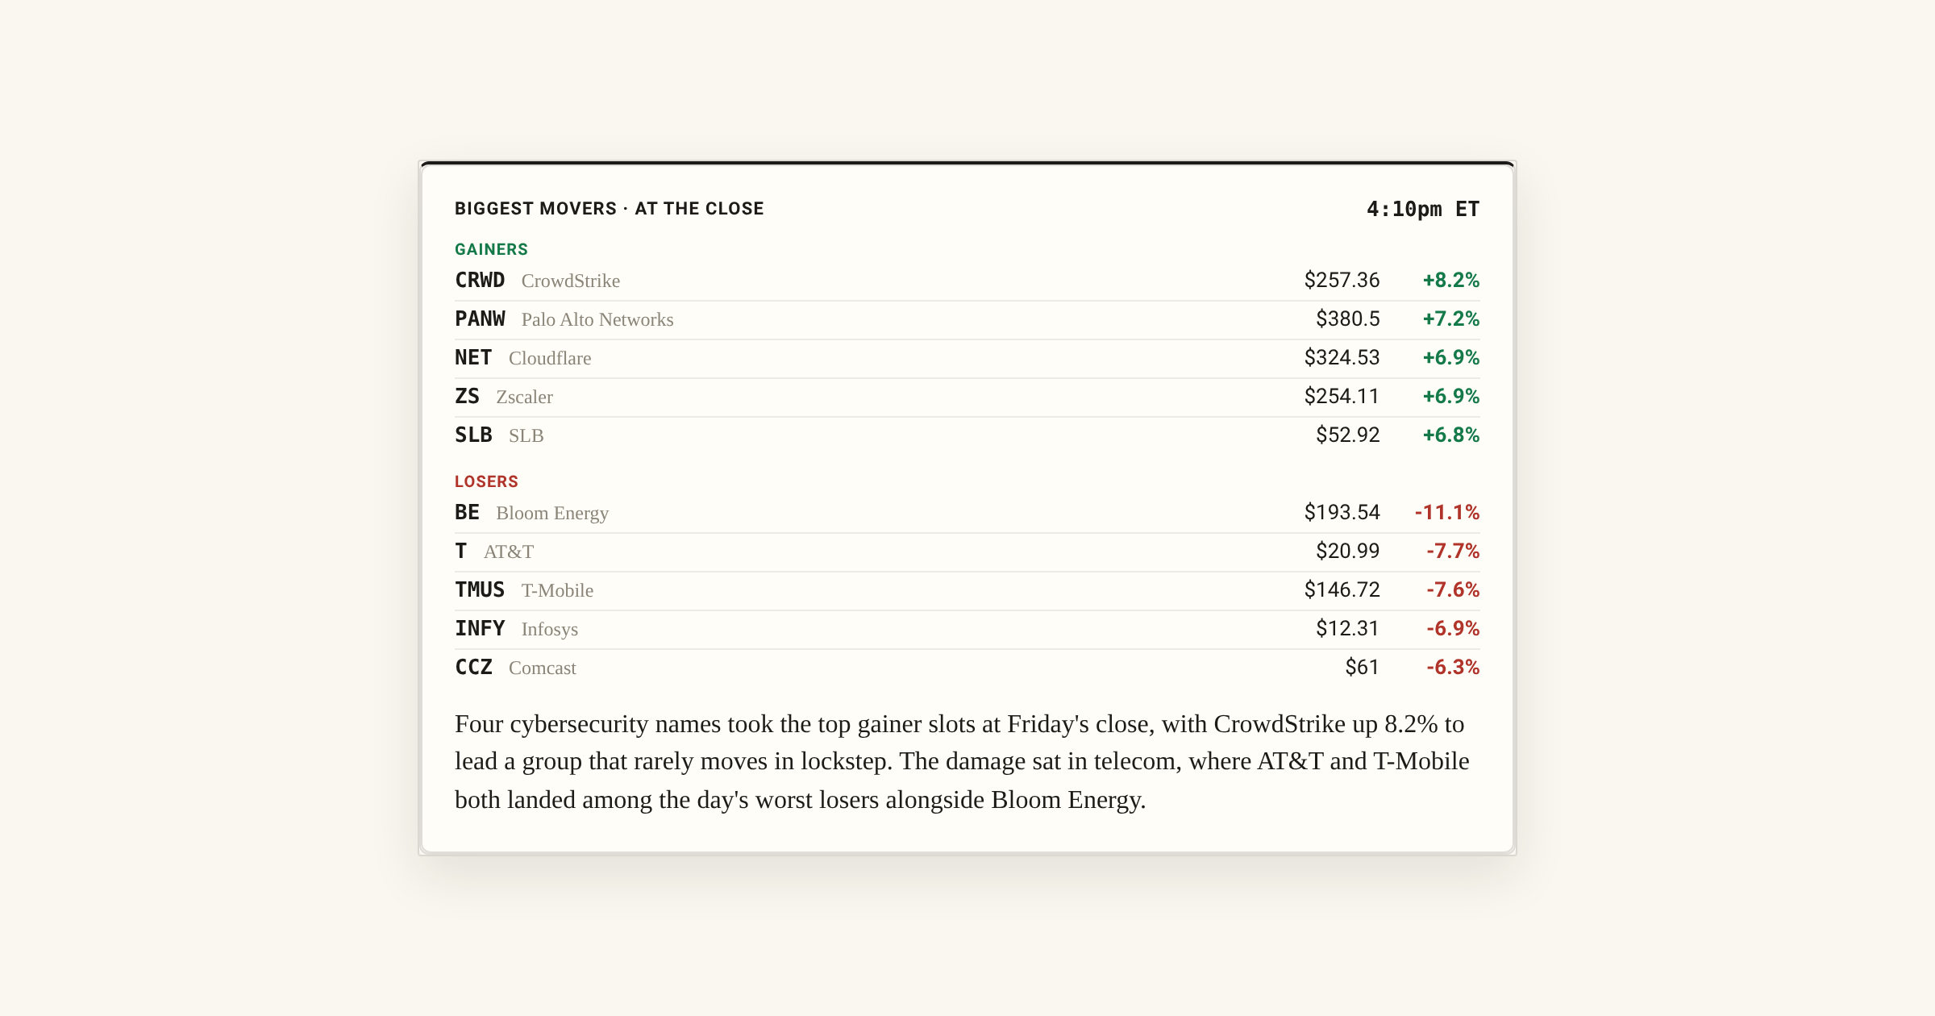Select the -11.1% loss figure
The width and height of the screenshot is (1935, 1016).
[1447, 512]
